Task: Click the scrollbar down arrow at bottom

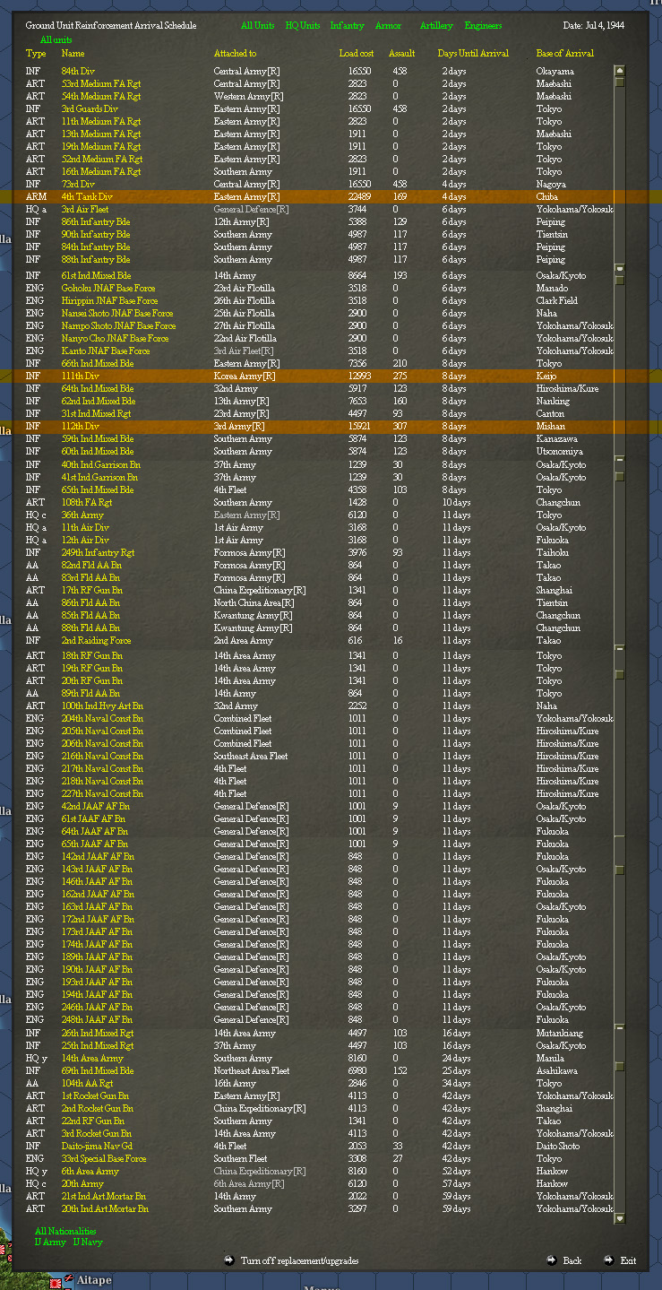Action: coord(619,1218)
